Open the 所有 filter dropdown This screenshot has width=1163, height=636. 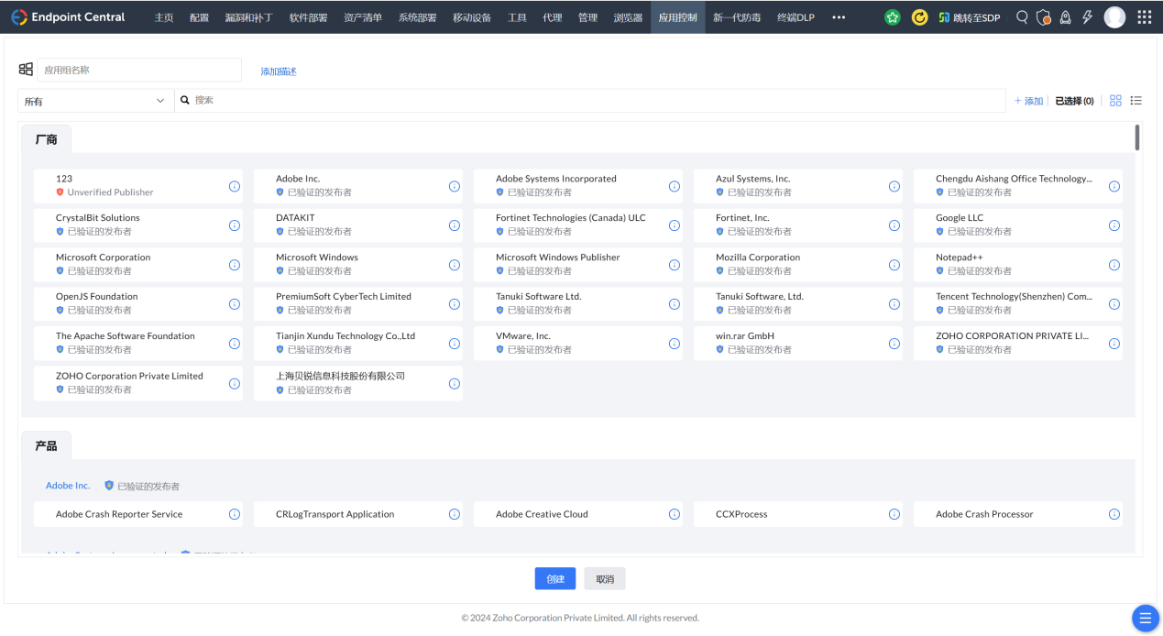point(95,101)
